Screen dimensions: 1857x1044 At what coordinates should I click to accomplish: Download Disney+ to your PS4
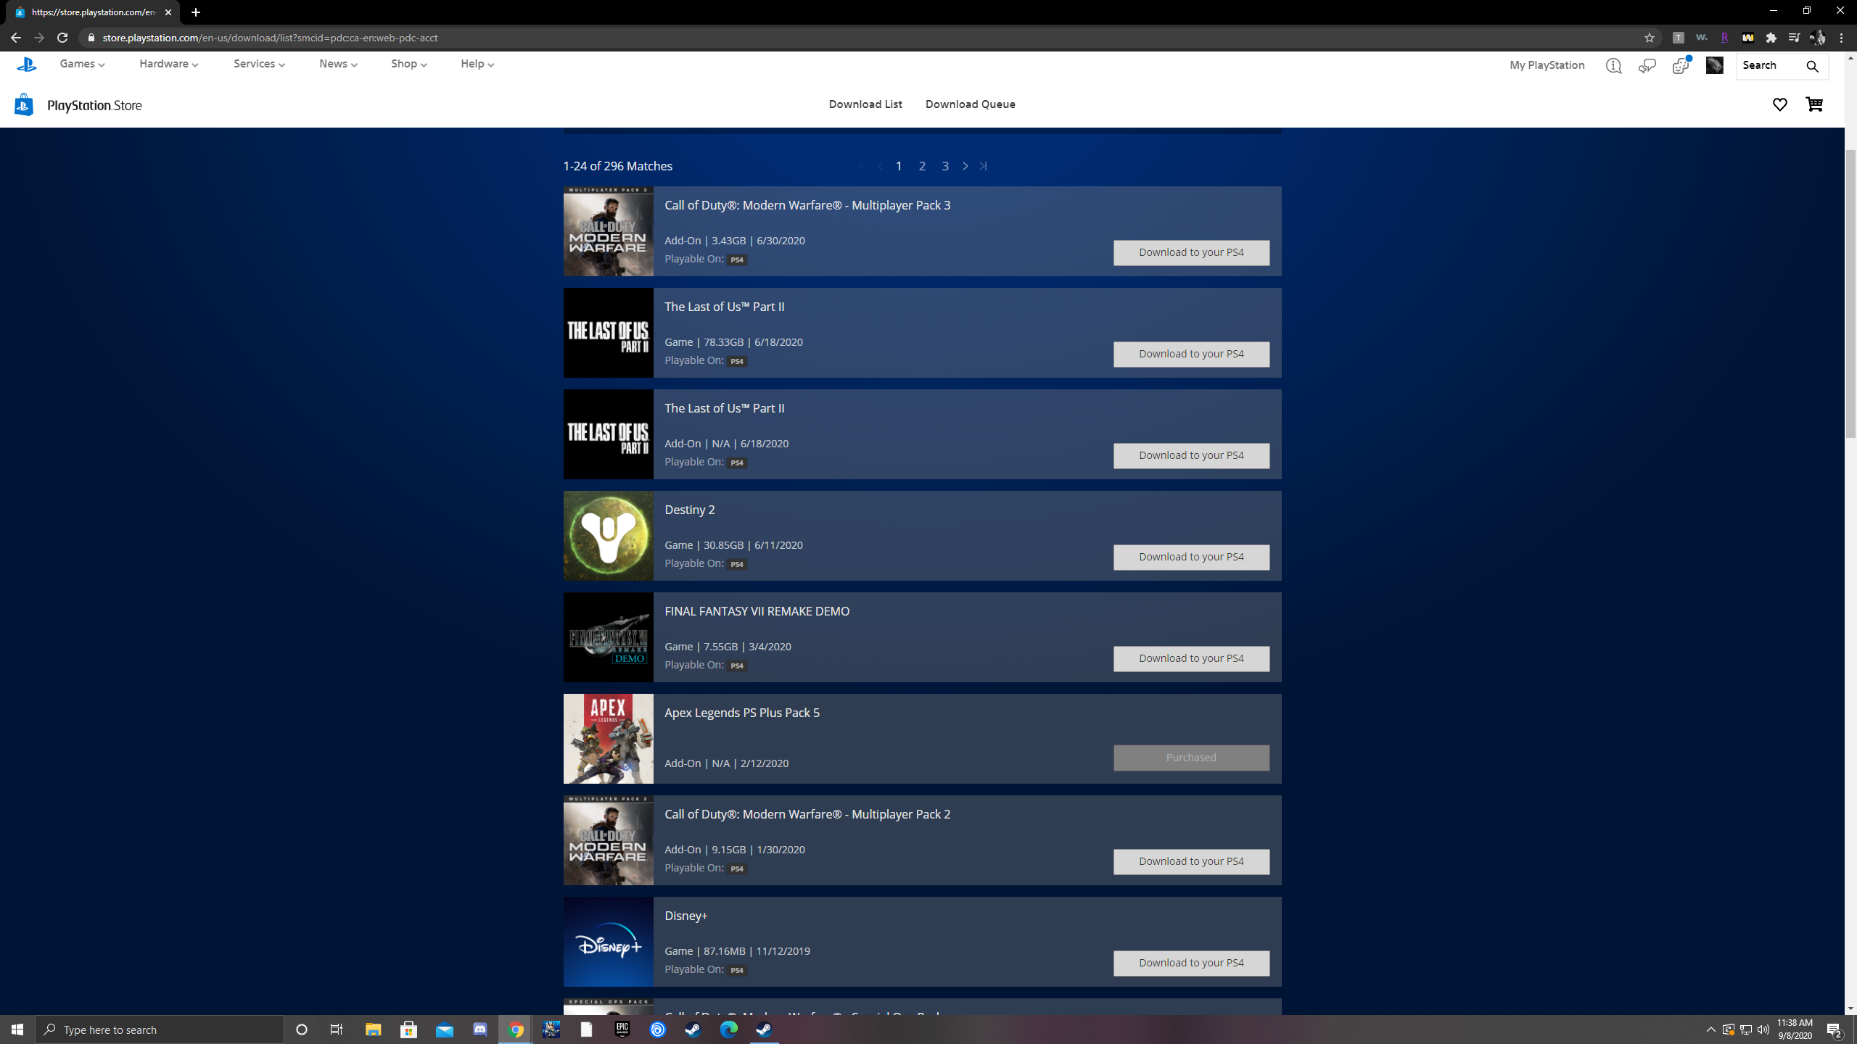(1191, 963)
